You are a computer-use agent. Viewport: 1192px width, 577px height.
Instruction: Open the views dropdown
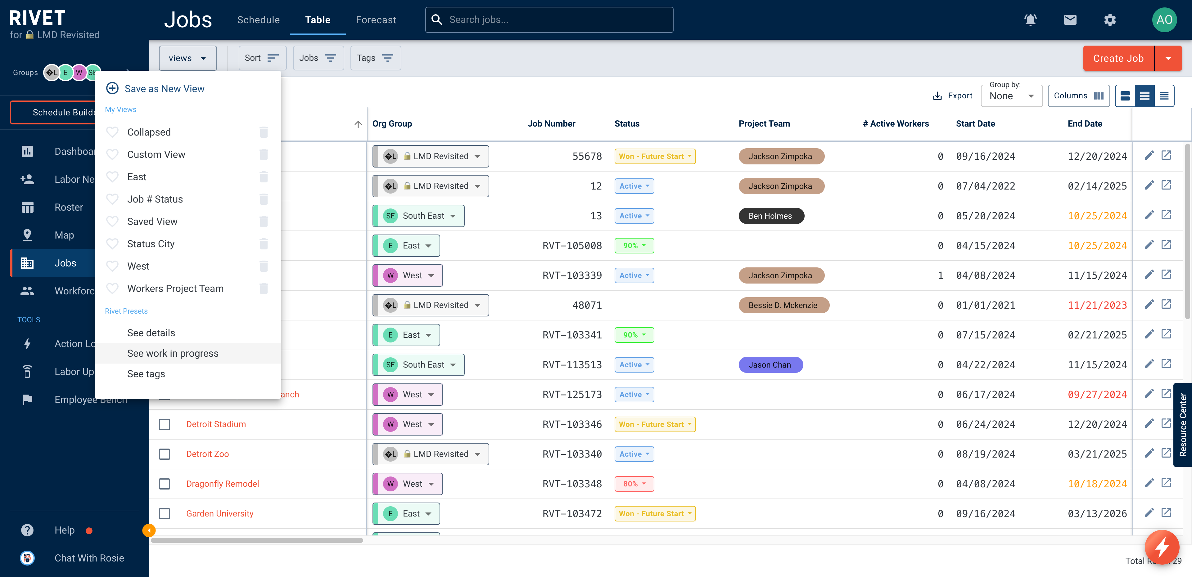[187, 58]
